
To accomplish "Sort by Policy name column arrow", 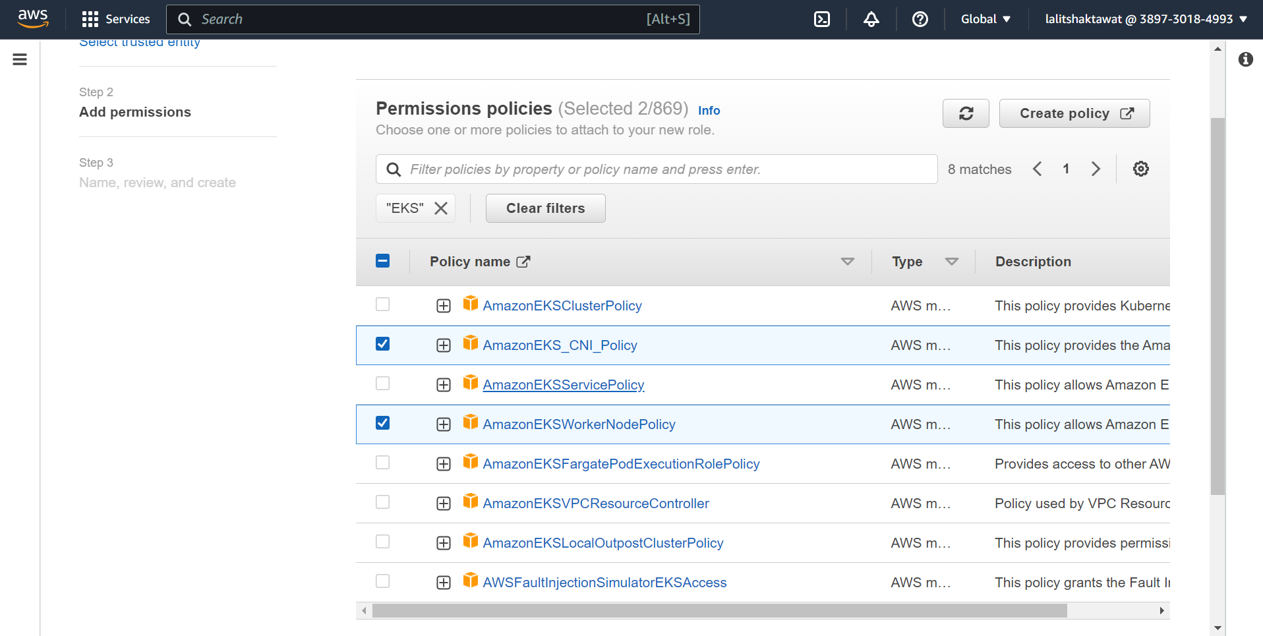I will click(x=848, y=262).
